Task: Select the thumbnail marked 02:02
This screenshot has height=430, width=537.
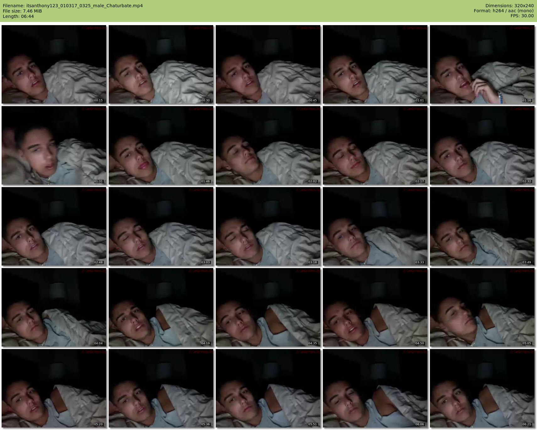Action: pos(268,145)
